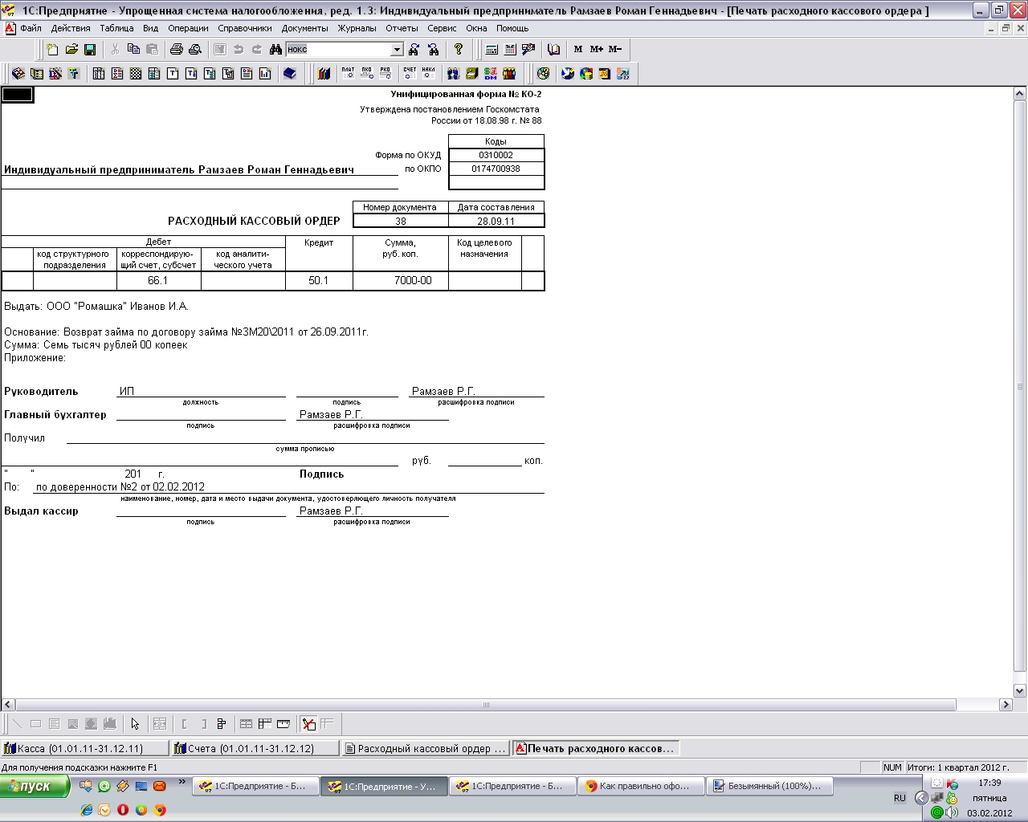Open the calculator tool
The height and width of the screenshot is (822, 1028).
[492, 50]
